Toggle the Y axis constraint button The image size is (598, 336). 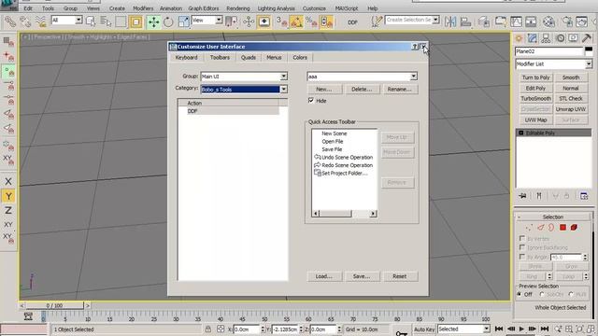pos(8,196)
